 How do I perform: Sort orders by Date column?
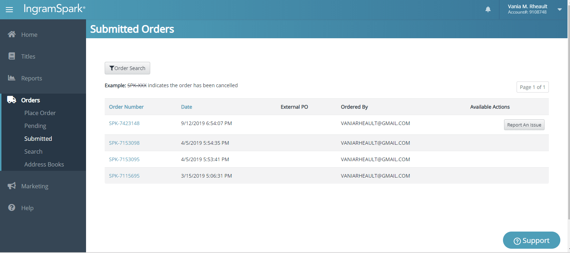[x=186, y=107]
